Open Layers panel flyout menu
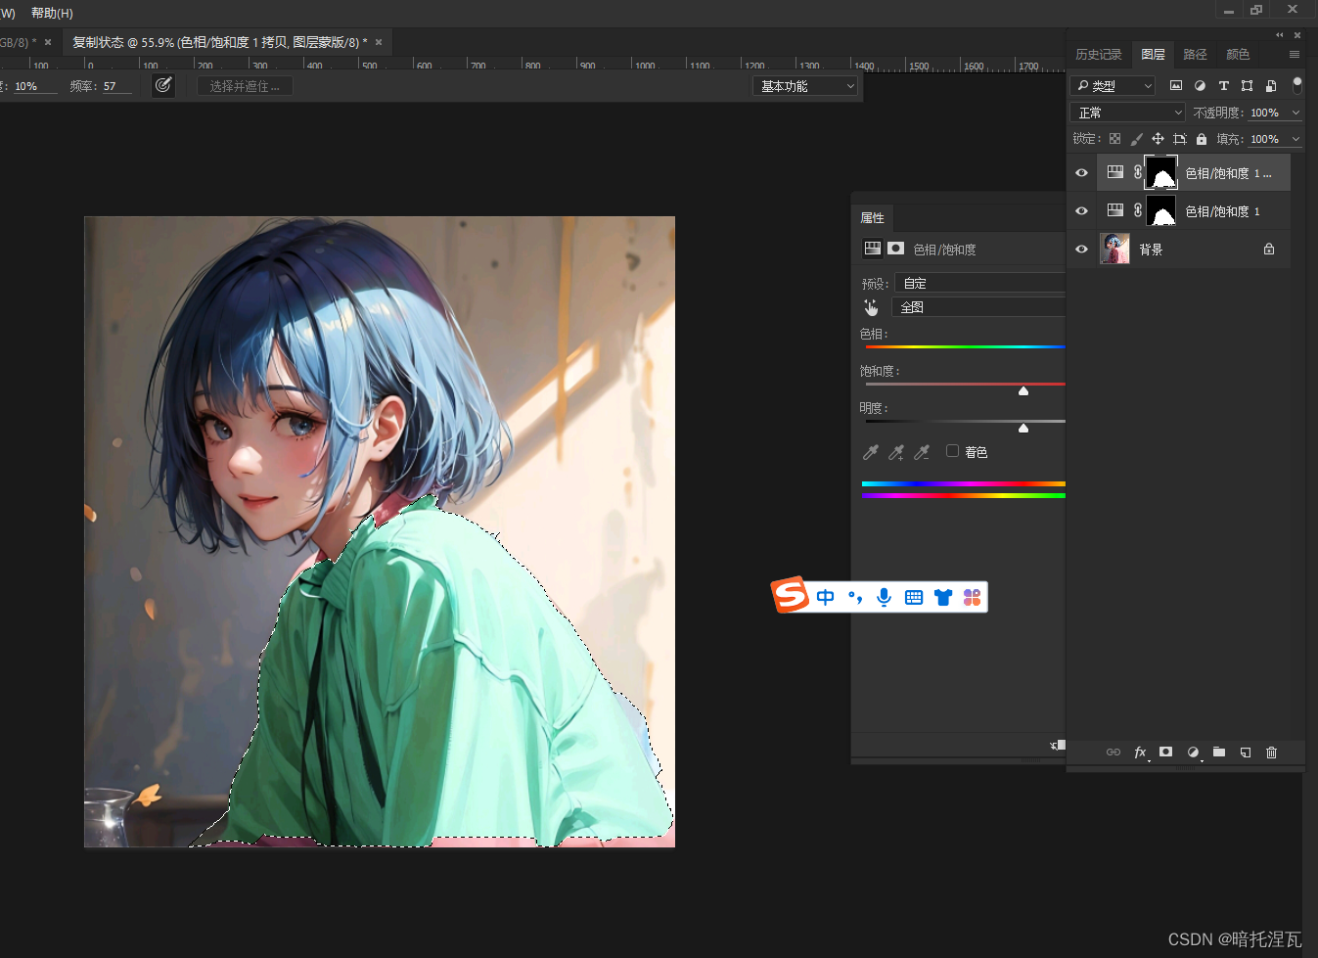 pos(1295,55)
